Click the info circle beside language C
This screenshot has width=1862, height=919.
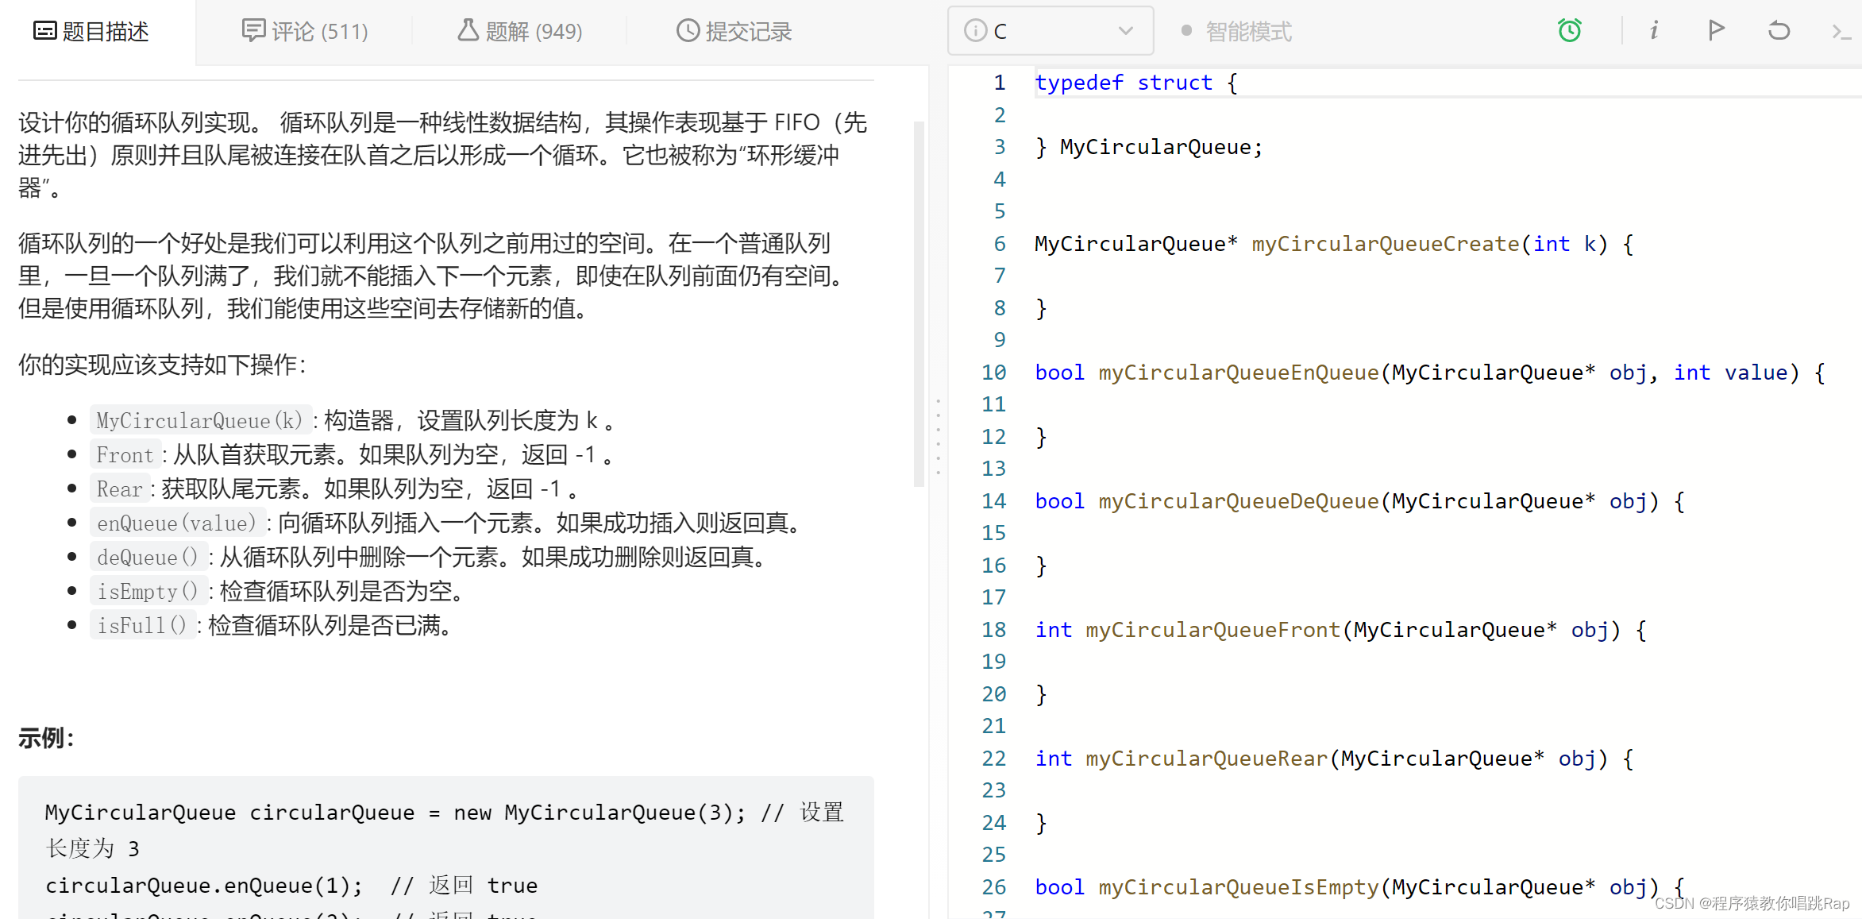975,31
